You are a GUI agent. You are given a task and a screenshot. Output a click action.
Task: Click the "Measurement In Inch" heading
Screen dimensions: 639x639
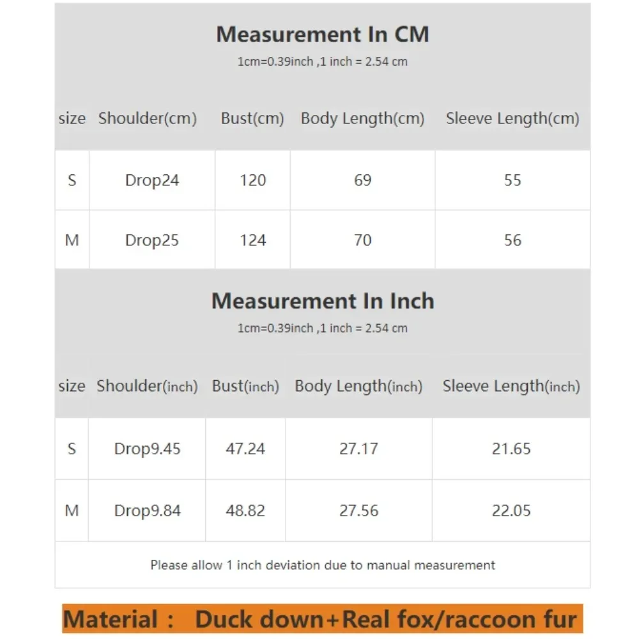pyautogui.click(x=323, y=301)
